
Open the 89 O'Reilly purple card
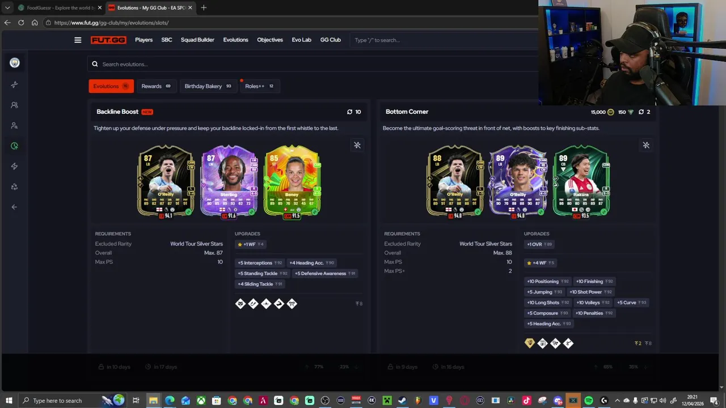(x=518, y=181)
